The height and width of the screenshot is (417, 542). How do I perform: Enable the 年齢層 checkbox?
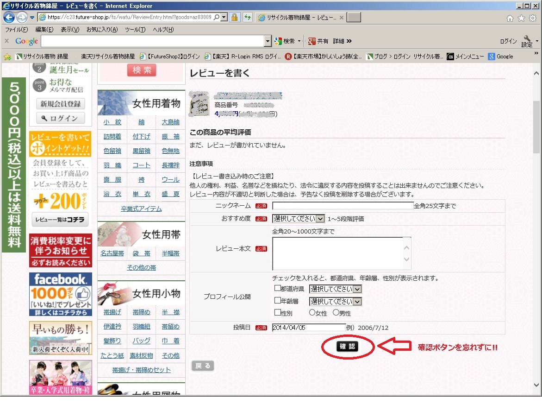click(278, 300)
